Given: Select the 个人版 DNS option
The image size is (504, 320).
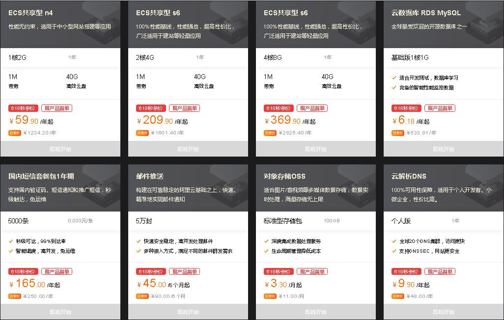Looking at the screenshot, I should pos(401,221).
